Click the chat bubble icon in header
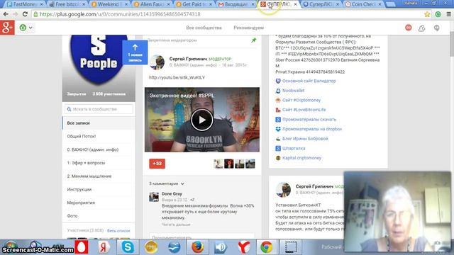The width and height of the screenshot is (454, 255). (437, 28)
